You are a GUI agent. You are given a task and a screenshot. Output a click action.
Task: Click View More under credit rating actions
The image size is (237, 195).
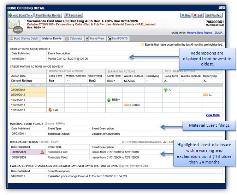pyautogui.click(x=213, y=115)
